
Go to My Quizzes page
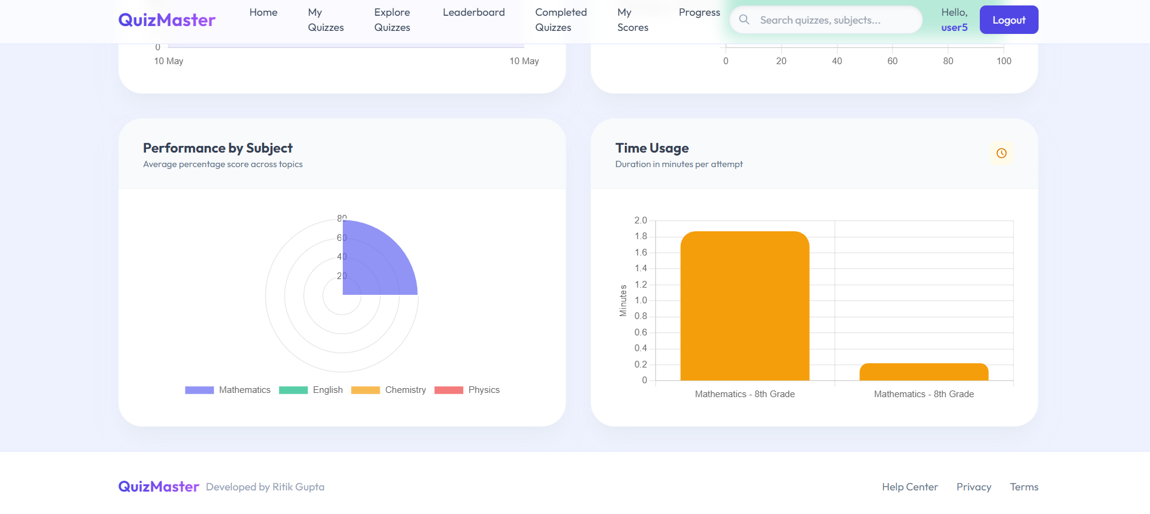[326, 20]
